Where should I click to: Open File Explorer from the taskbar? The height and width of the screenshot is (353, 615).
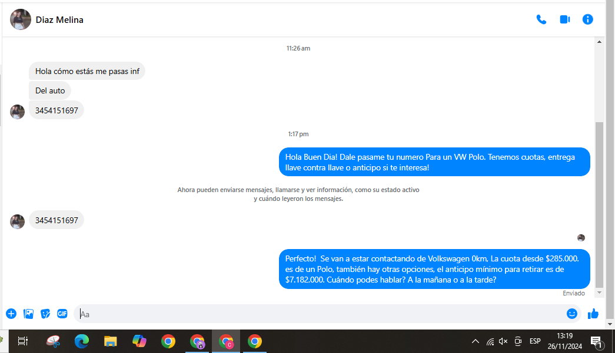click(x=111, y=342)
